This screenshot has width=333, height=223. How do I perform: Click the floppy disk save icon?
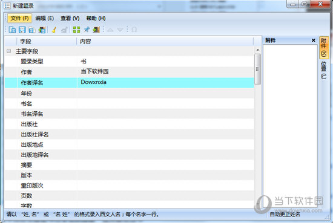pos(22,30)
